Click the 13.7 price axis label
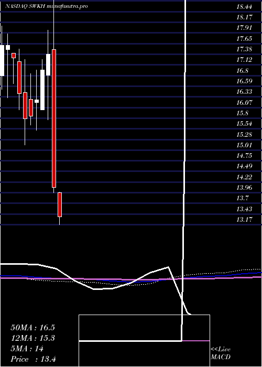The width and height of the screenshot is (262, 367). [x=242, y=198]
